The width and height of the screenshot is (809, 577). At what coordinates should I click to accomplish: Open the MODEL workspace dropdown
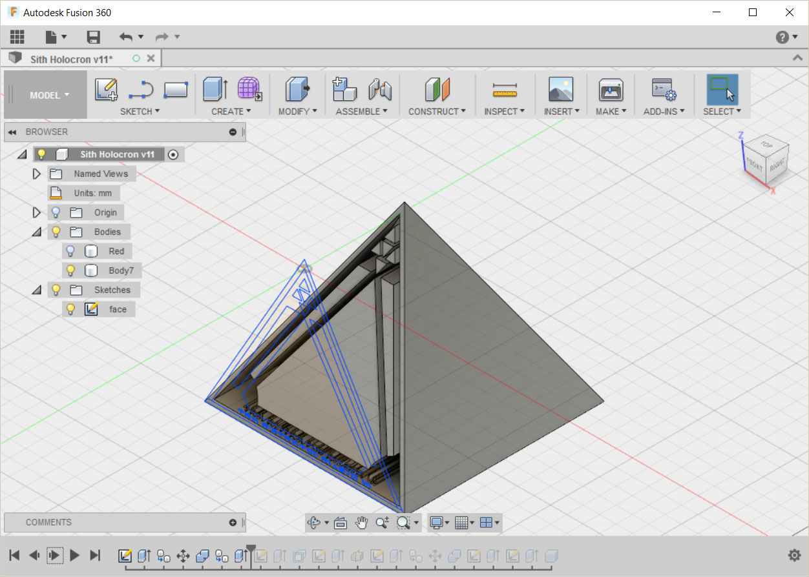(48, 95)
